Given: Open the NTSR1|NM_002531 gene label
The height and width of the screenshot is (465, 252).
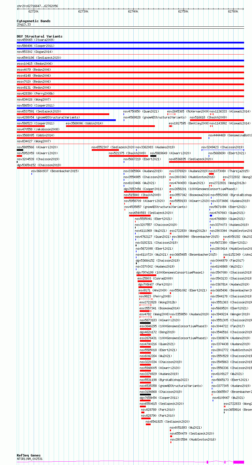Looking at the screenshot, I should [x=30, y=459].
